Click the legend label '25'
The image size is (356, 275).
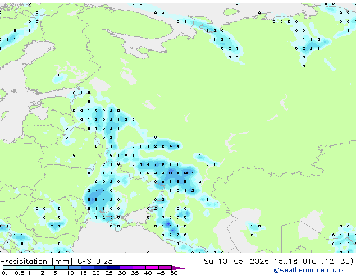tap(109, 273)
